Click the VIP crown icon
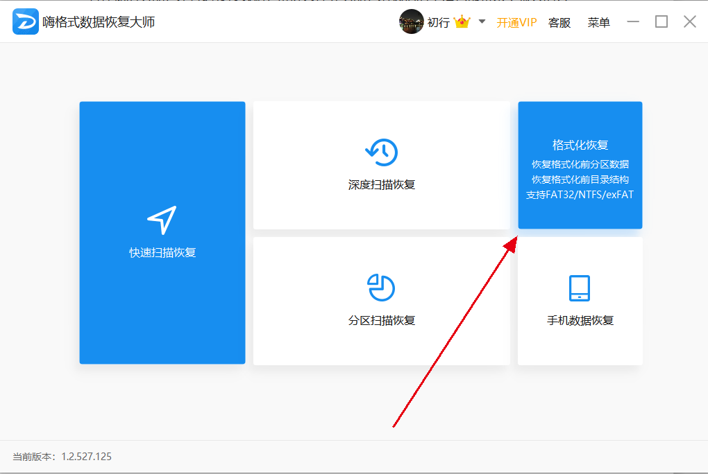The width and height of the screenshot is (708, 474). [462, 21]
